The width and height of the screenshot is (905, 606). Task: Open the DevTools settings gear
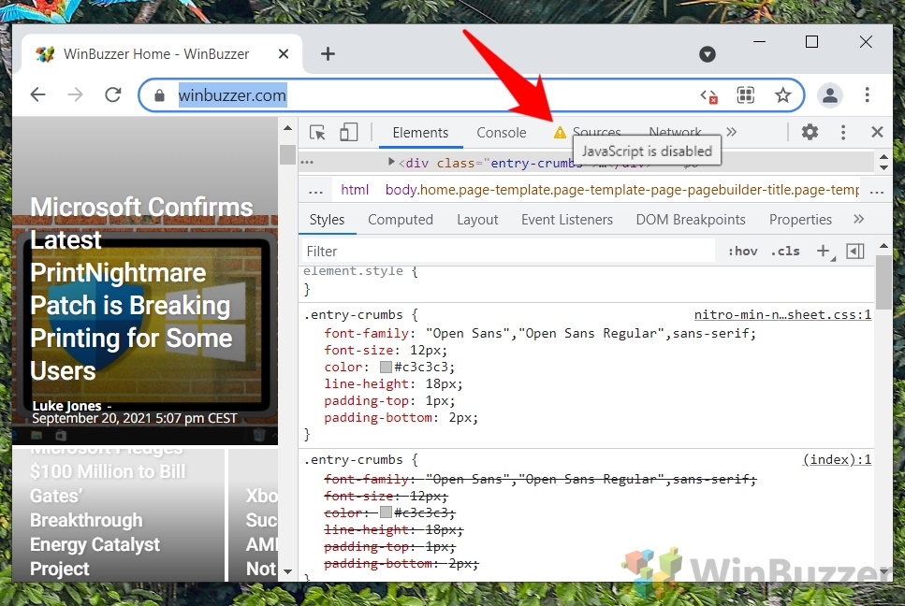[810, 132]
